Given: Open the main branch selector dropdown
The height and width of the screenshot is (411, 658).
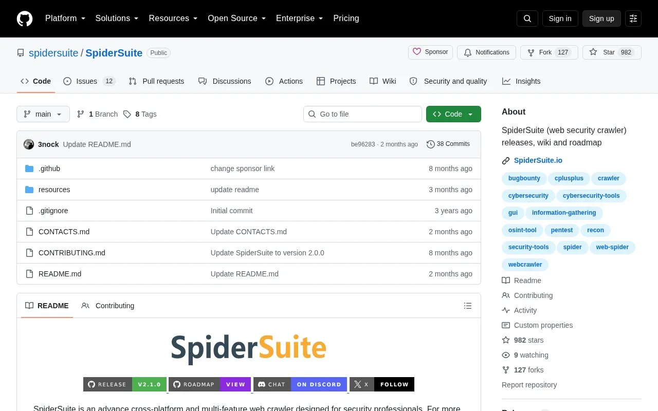Looking at the screenshot, I should click(43, 114).
